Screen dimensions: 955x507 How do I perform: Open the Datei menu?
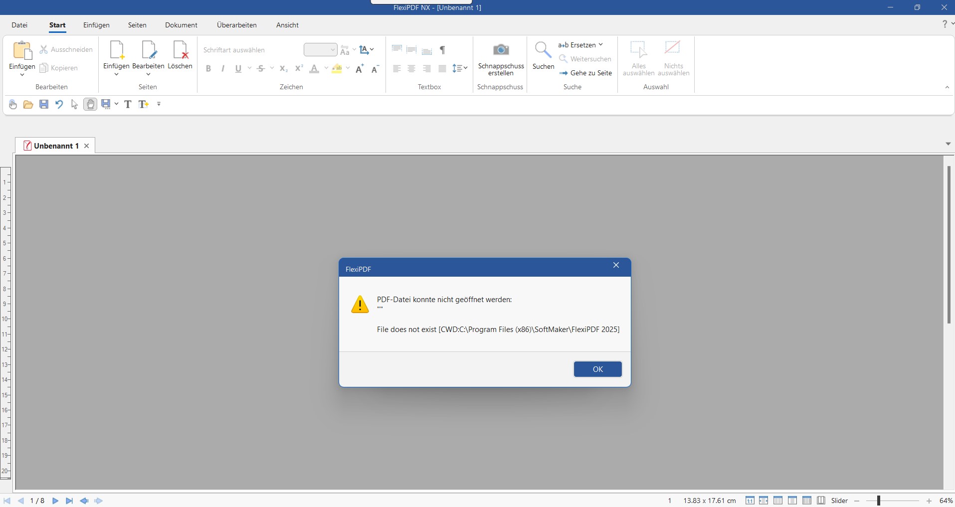pos(19,25)
